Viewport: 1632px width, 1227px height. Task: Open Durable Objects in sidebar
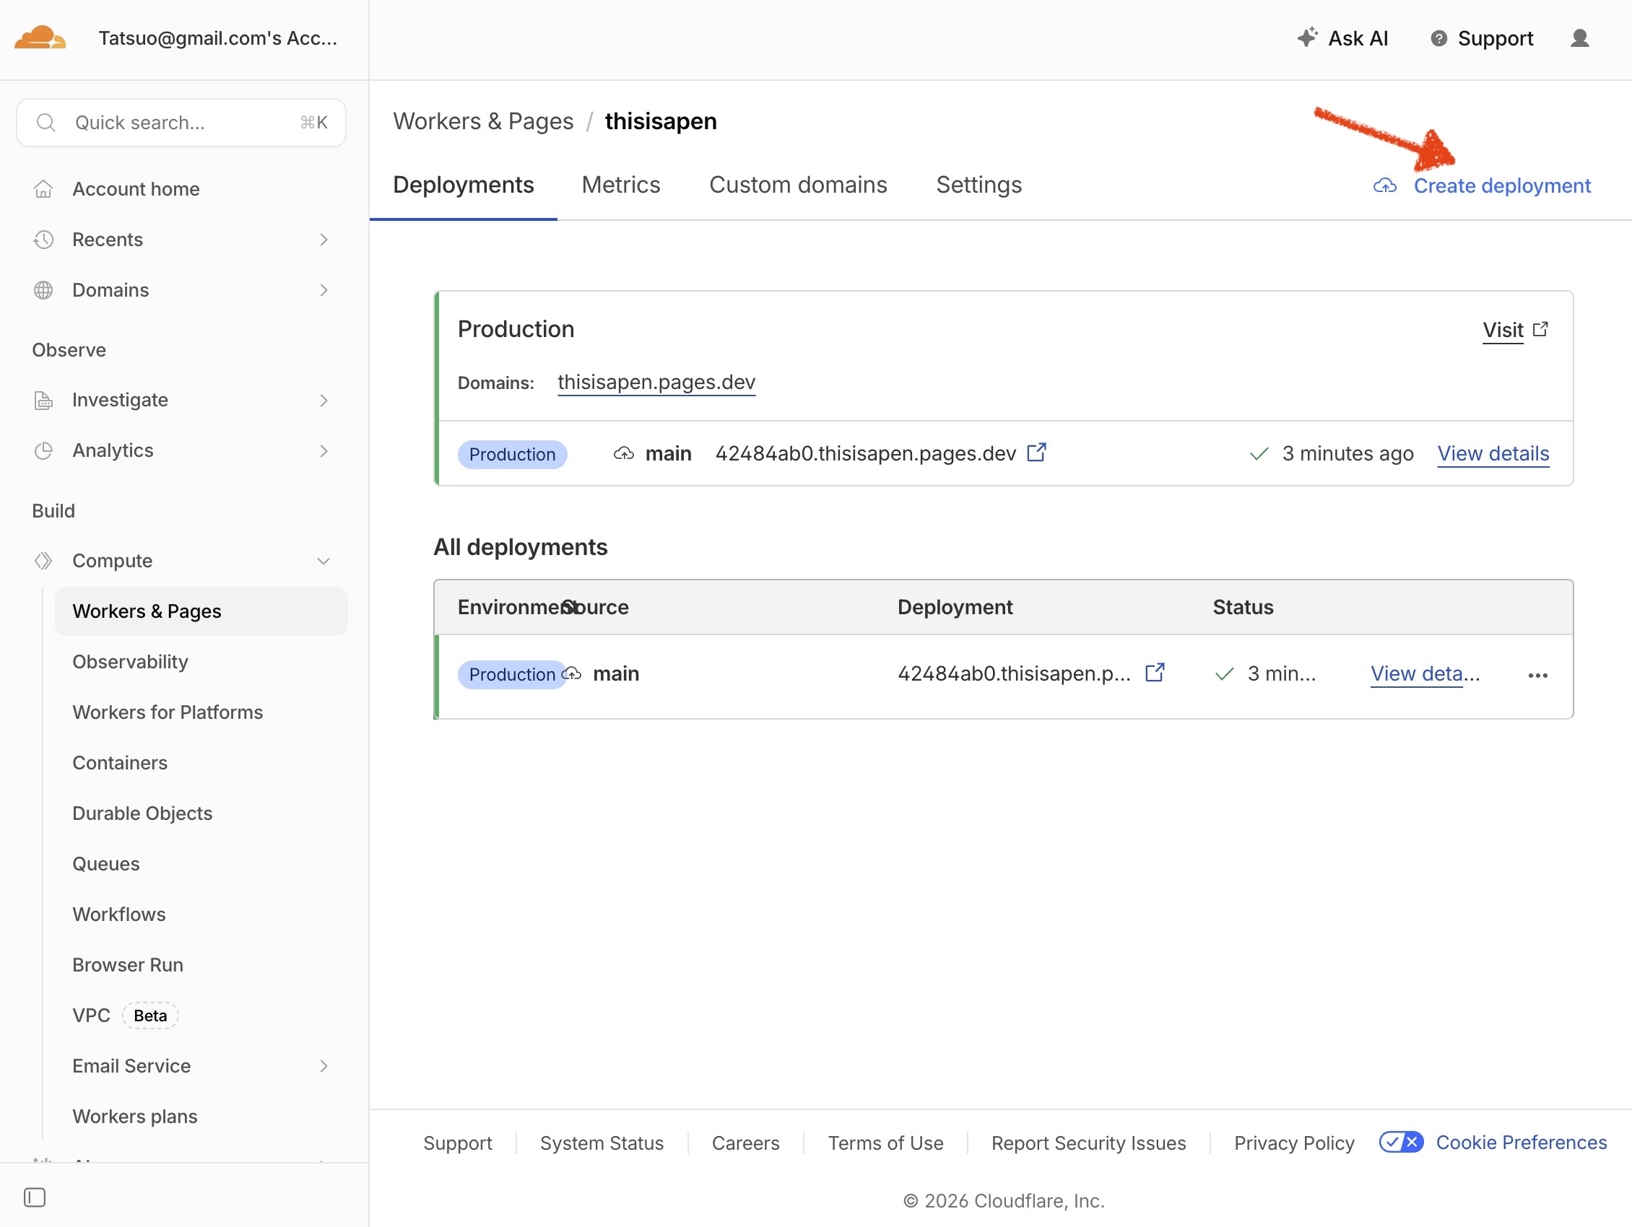[x=142, y=813]
